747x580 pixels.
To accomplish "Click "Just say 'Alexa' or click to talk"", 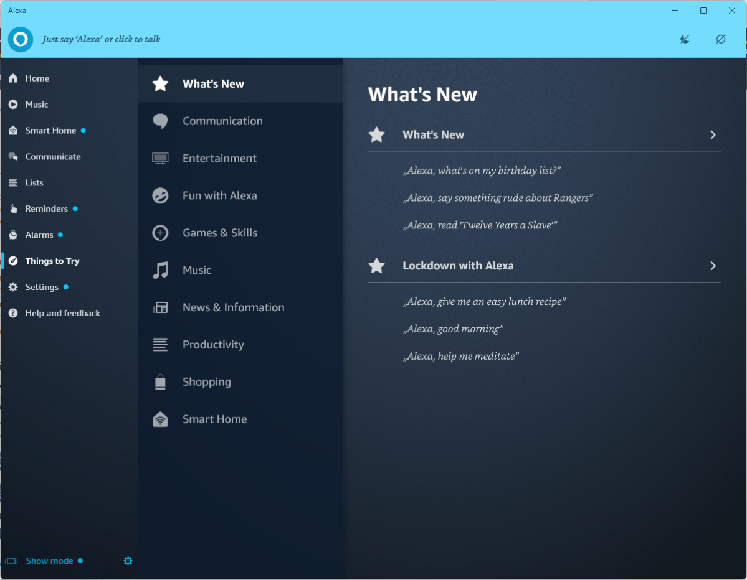I will pos(101,39).
